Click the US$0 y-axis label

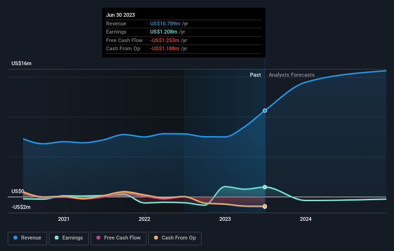[x=18, y=191]
